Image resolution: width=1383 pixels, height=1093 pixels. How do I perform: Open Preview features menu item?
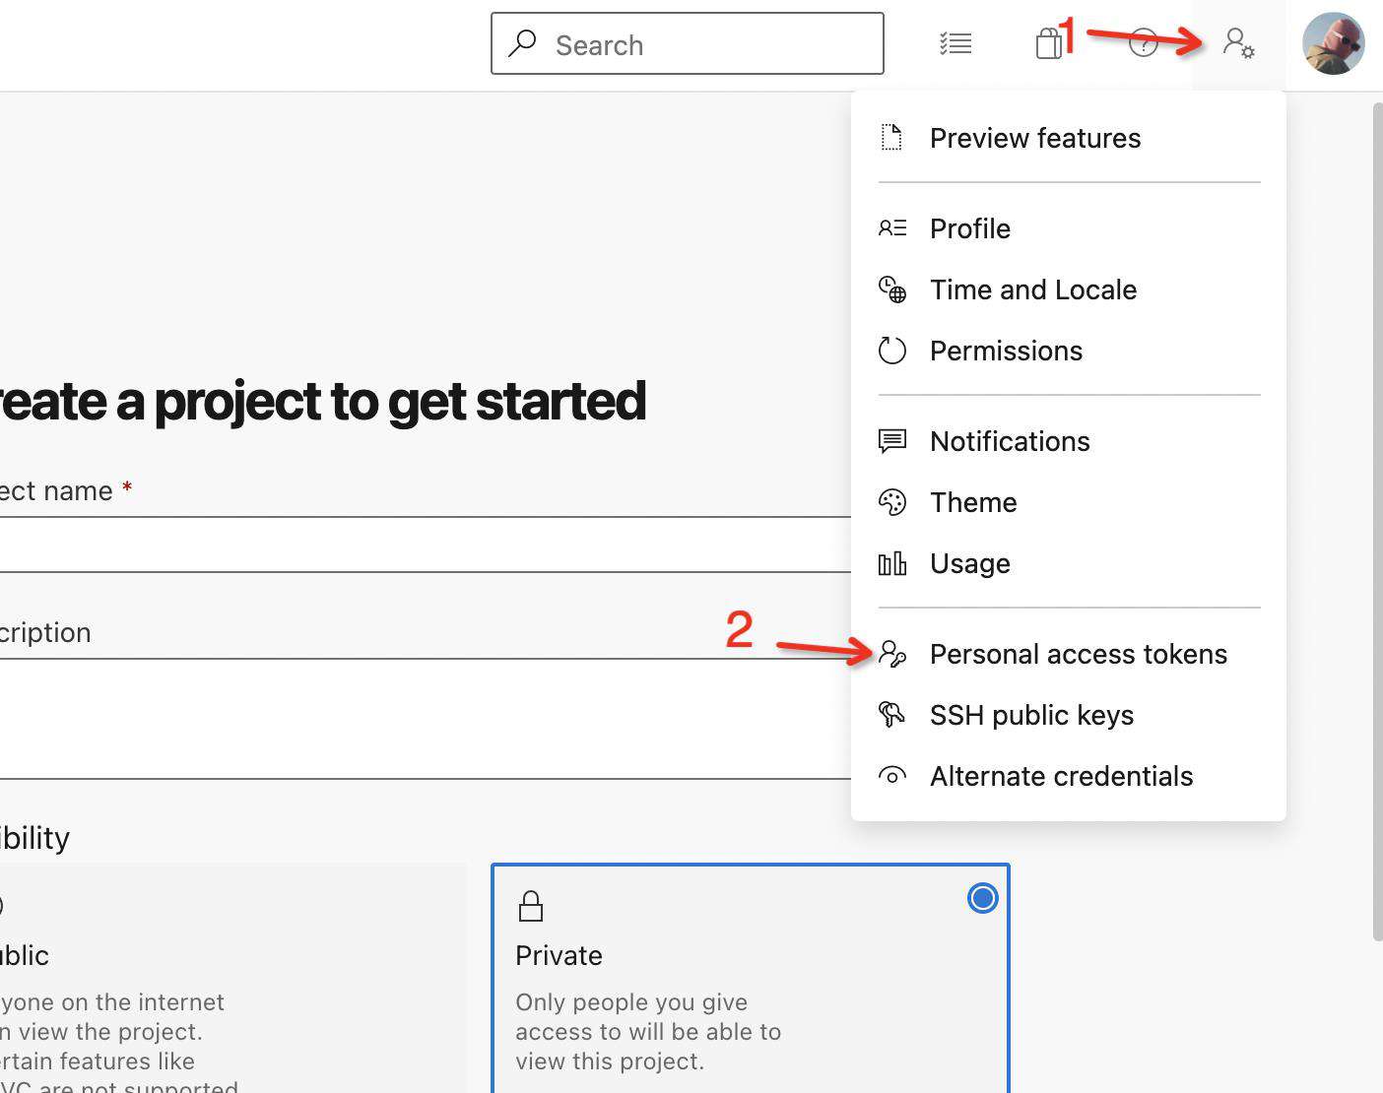coord(1069,138)
